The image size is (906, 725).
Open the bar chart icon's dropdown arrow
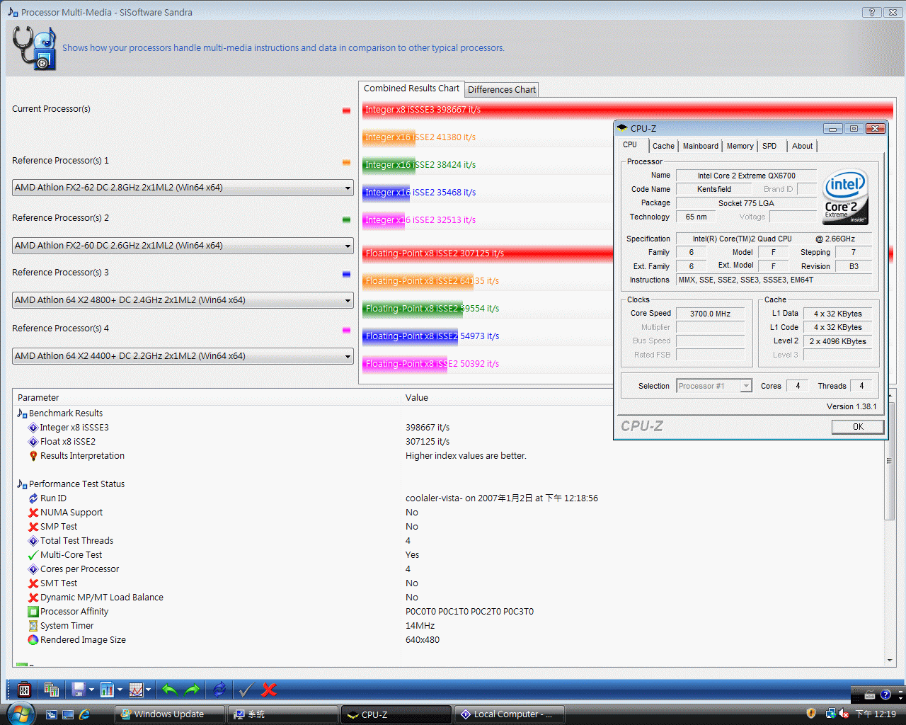pyautogui.click(x=120, y=690)
